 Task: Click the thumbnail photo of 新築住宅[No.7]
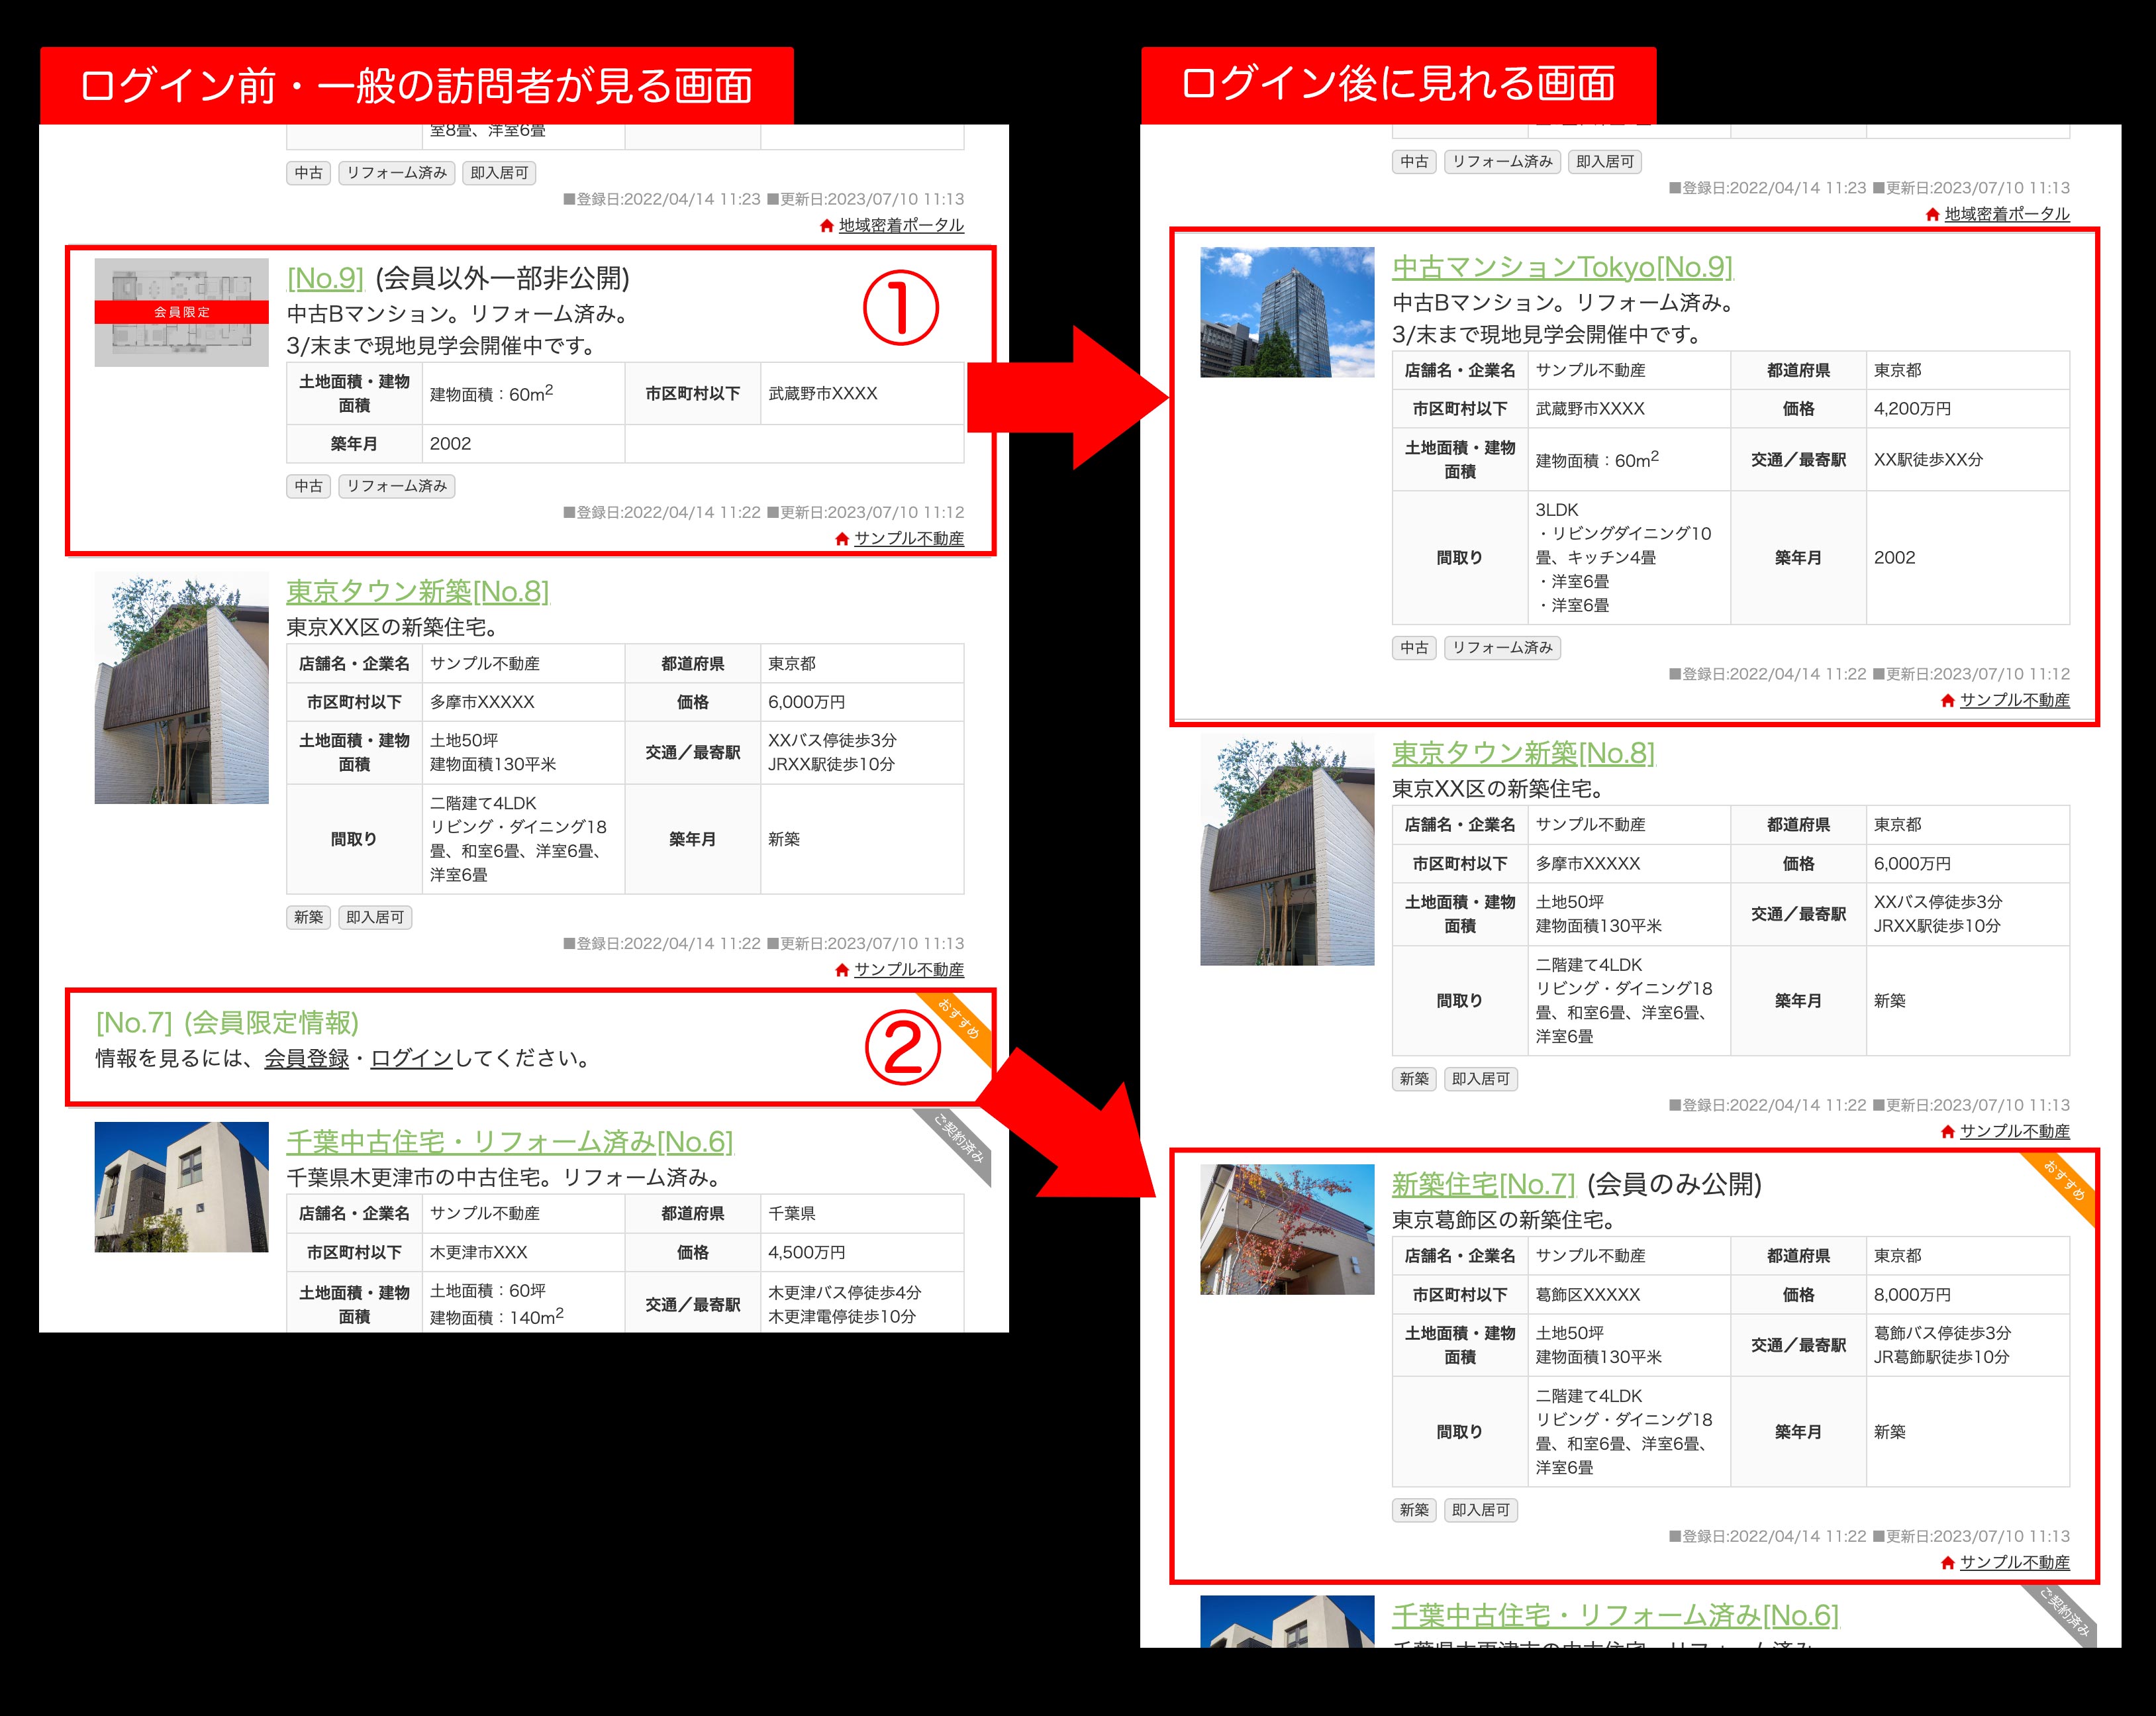(x=1287, y=1229)
